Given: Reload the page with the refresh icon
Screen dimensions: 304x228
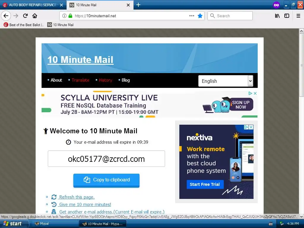Looking at the screenshot, I should click(25, 16).
